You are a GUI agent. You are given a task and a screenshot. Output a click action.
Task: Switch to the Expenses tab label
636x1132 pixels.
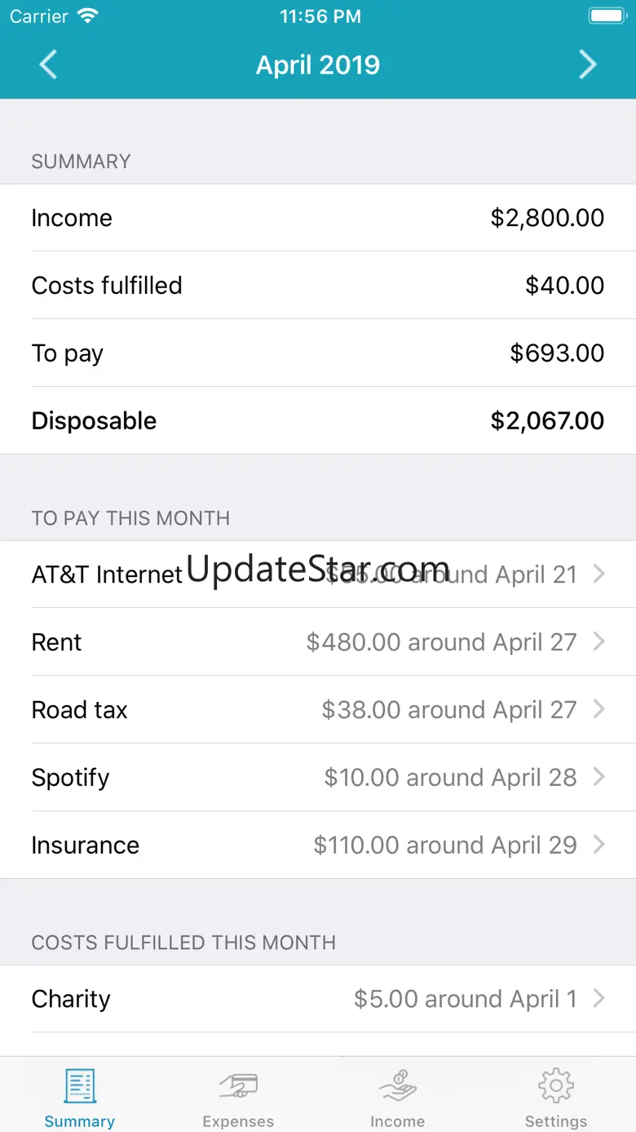coord(238,1121)
